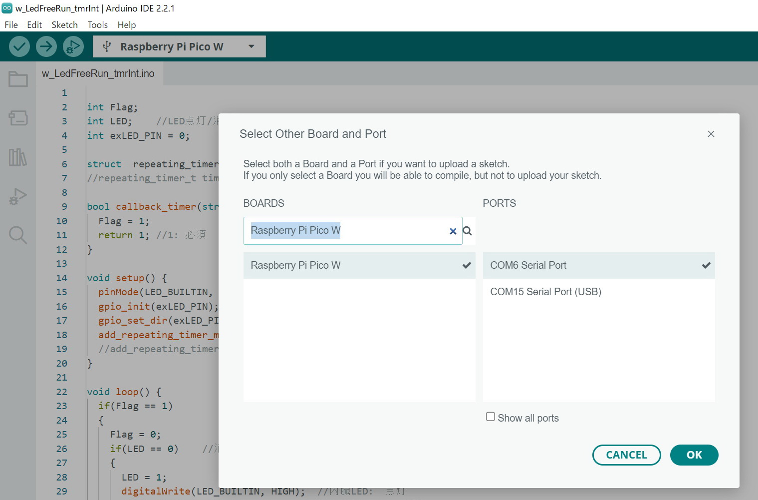Click the 'return 1;' code line
The height and width of the screenshot is (500, 758).
pos(124,235)
